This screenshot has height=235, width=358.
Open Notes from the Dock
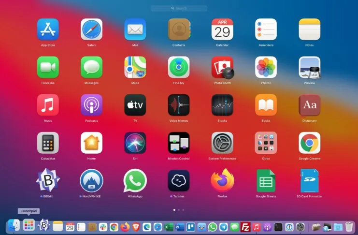pyautogui.click(x=58, y=227)
